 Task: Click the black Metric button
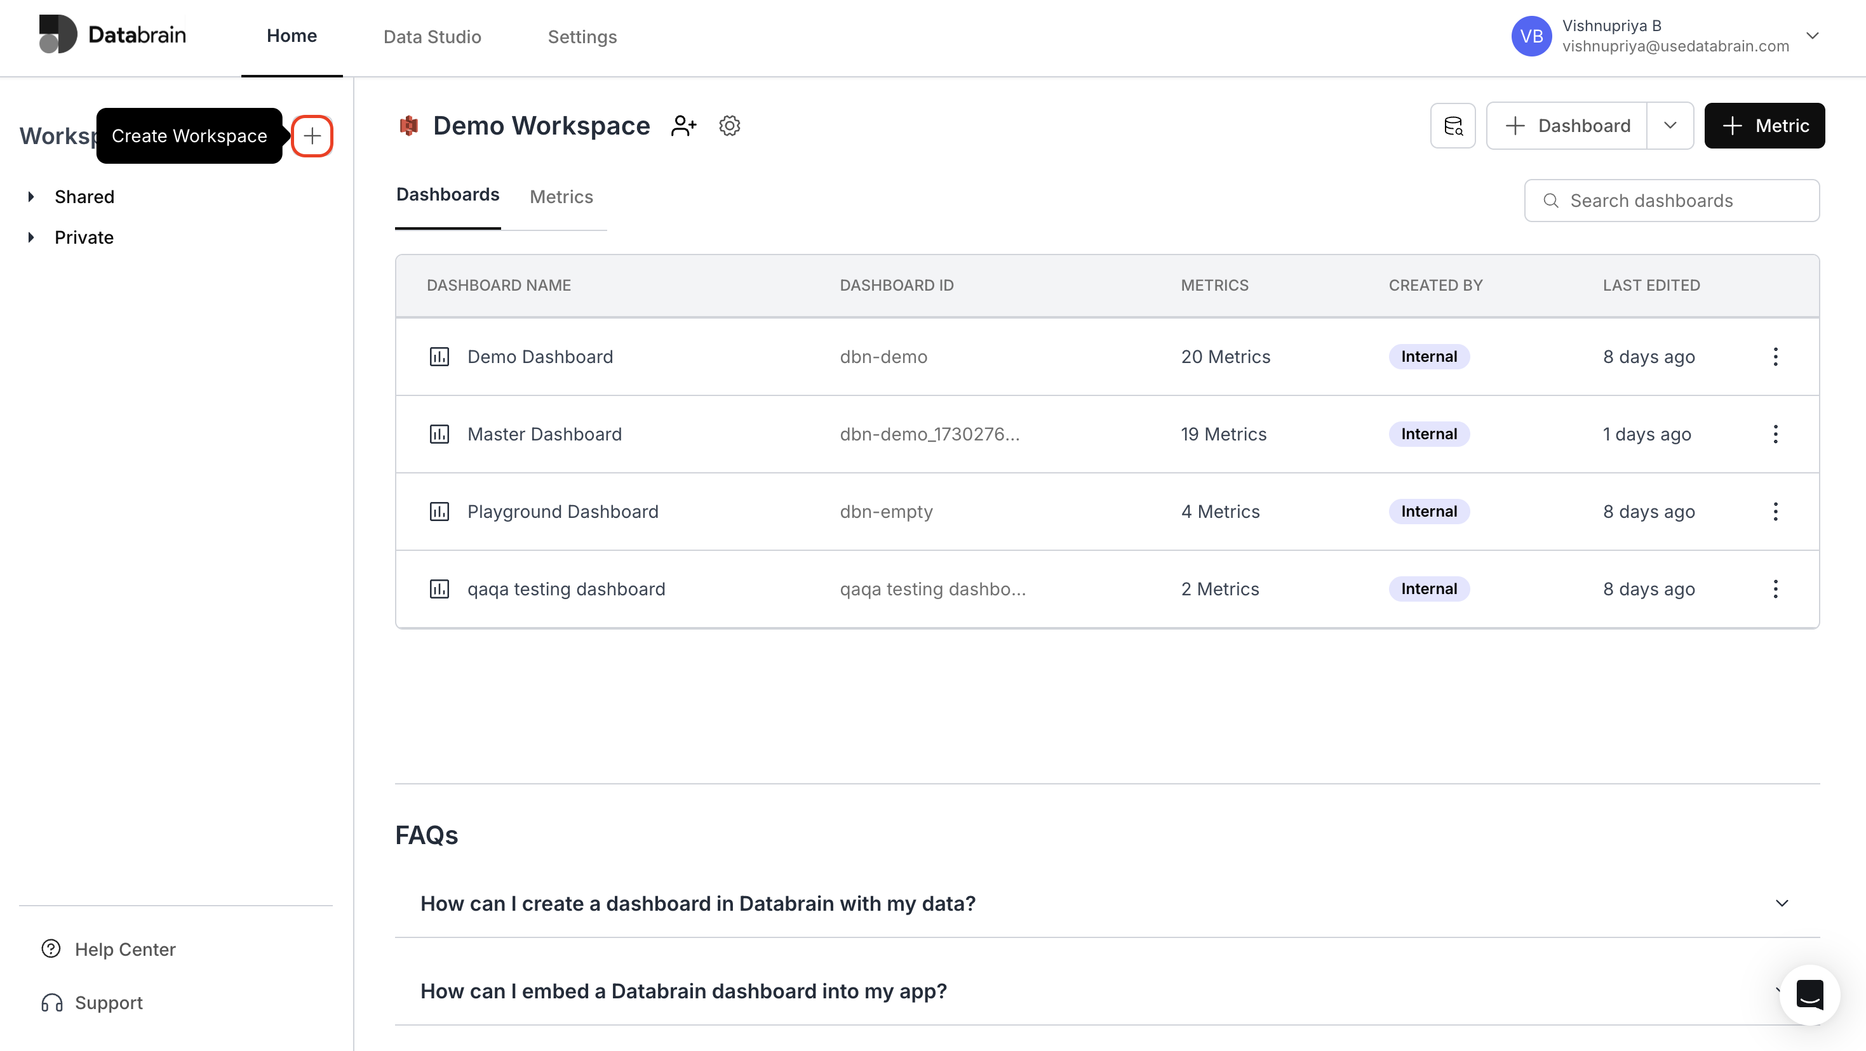1764,126
